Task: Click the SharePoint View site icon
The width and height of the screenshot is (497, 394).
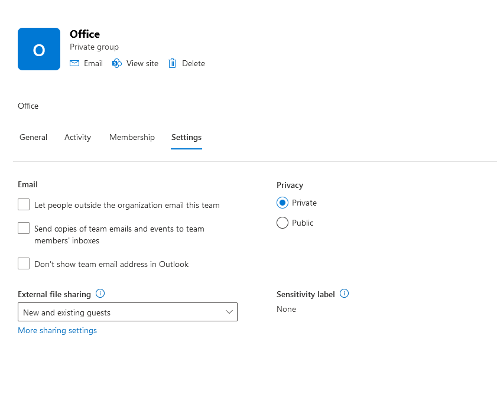Action: tap(117, 63)
